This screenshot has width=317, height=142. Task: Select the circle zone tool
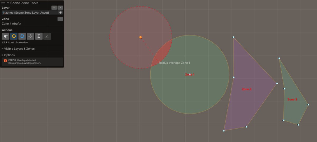14,36
